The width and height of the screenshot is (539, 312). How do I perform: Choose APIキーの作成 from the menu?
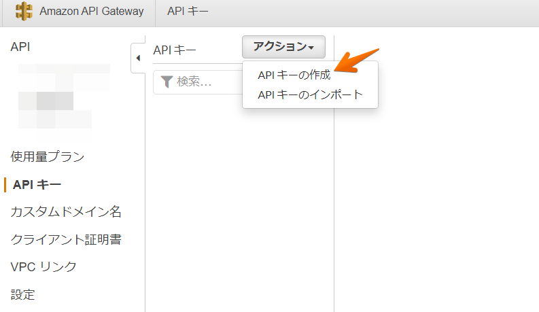pyautogui.click(x=294, y=75)
